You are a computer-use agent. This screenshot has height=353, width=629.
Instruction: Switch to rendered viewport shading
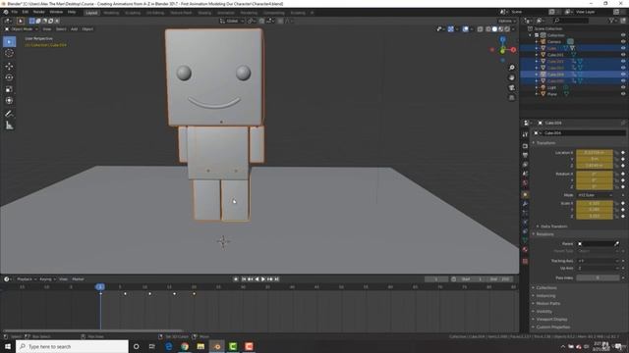pyautogui.click(x=507, y=29)
